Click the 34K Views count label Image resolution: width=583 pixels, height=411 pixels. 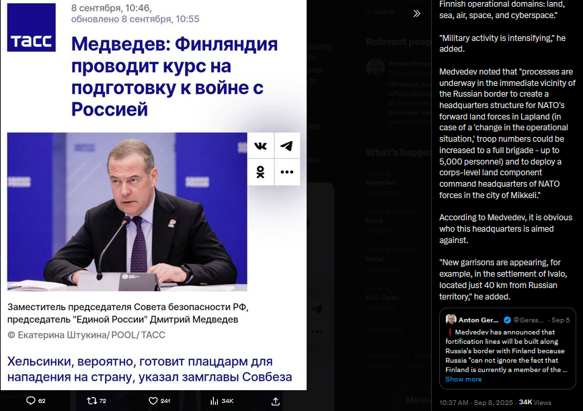click(x=535, y=402)
